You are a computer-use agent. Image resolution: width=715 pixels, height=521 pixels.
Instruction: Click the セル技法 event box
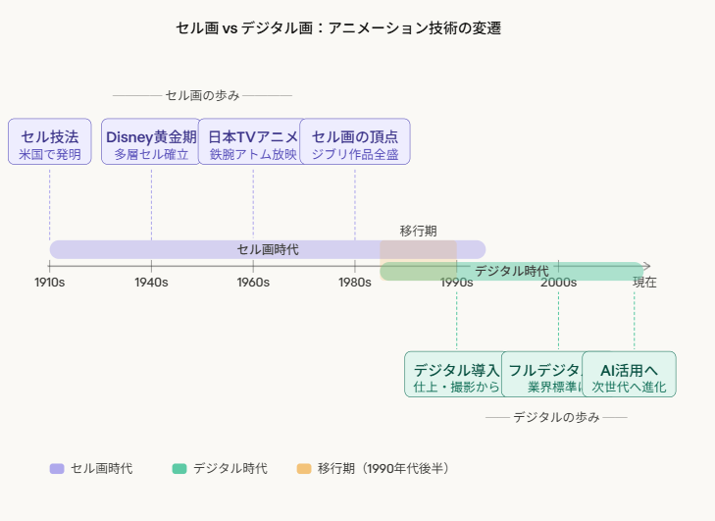50,141
